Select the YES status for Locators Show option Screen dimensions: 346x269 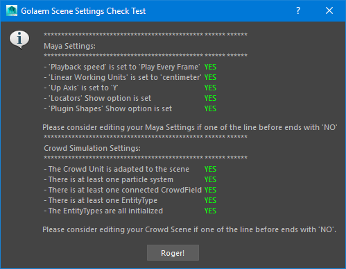click(210, 98)
